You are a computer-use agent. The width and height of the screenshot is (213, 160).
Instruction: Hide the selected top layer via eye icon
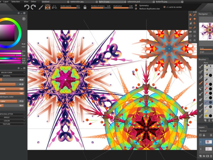[201, 142]
